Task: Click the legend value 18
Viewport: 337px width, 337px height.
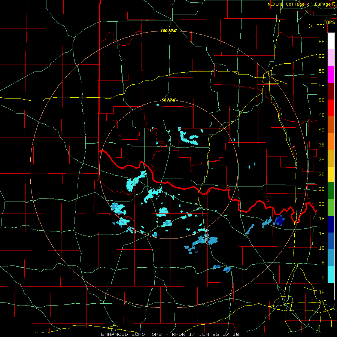Action: coord(322,218)
